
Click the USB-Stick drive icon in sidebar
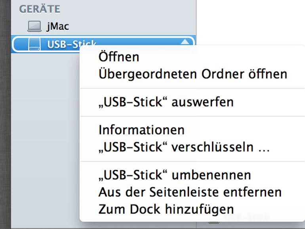(34, 44)
